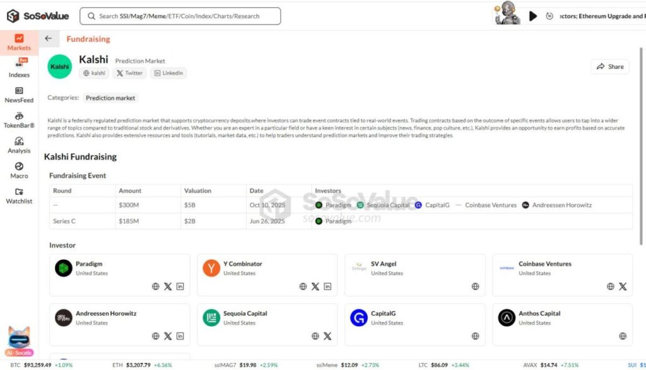Share the Kalshi page
Viewport: 646px width, 370px height.
point(609,67)
